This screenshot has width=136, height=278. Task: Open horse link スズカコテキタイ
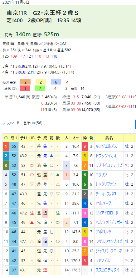pyautogui.click(x=108, y=270)
